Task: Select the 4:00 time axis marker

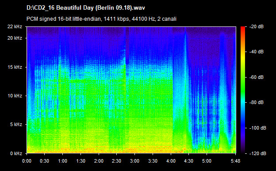Action: pyautogui.click(x=171, y=161)
